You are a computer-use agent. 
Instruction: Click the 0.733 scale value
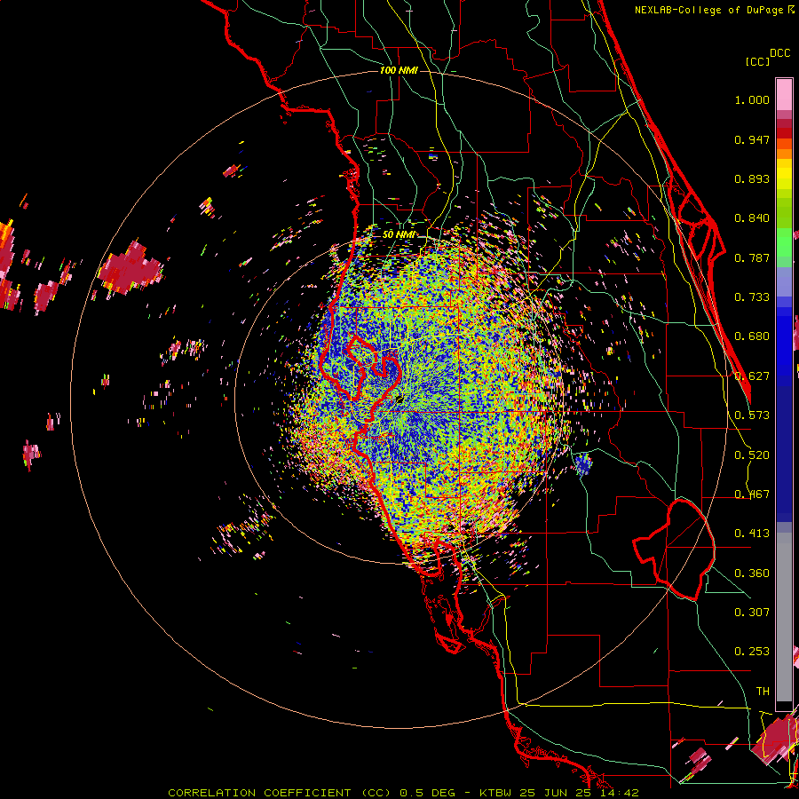tap(752, 297)
